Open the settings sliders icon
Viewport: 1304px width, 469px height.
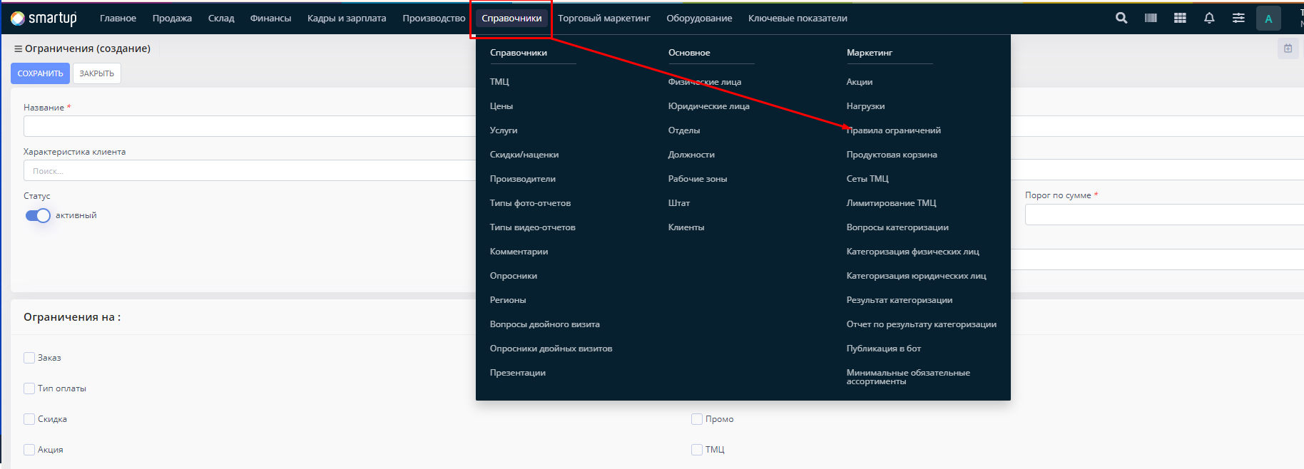[x=1238, y=18]
